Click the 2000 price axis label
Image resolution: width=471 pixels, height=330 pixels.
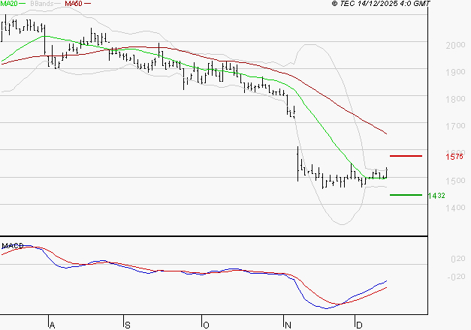(455, 45)
